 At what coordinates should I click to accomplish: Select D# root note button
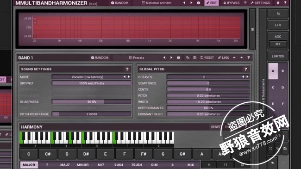click(86, 154)
